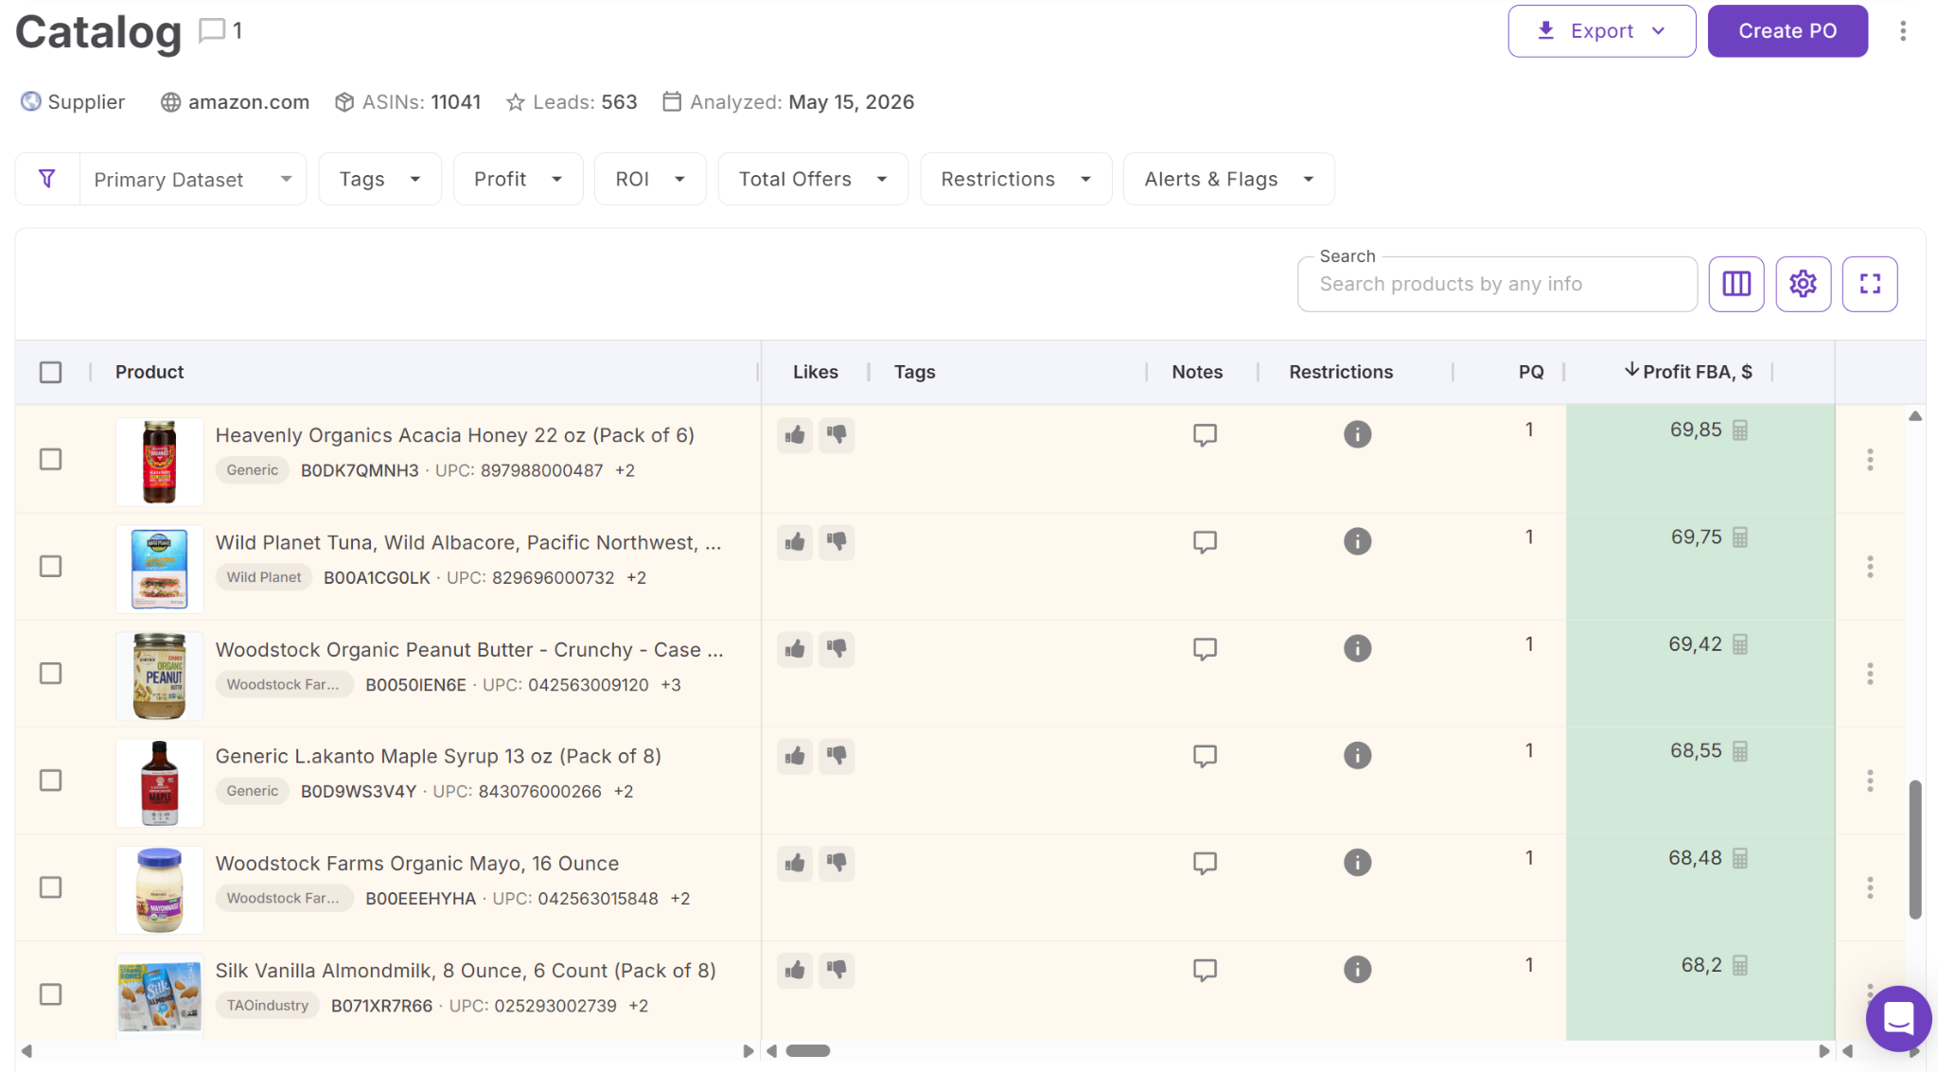Open row menu for Woodstock Farms Organic Mayo
Screen dimensions: 1938x1072
1869,887
